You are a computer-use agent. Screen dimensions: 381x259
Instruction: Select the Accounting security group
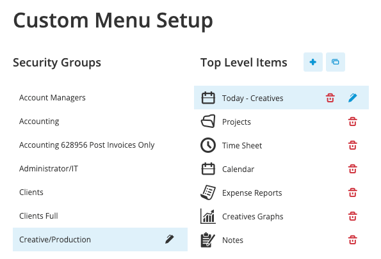click(x=100, y=121)
